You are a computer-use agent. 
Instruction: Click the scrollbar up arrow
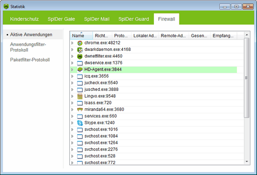246,35
